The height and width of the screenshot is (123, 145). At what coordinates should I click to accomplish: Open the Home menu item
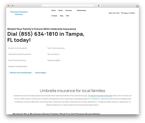click(x=53, y=10)
